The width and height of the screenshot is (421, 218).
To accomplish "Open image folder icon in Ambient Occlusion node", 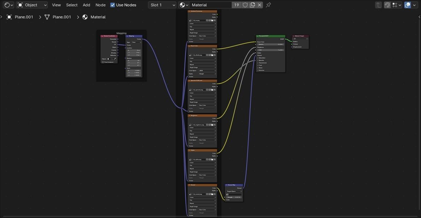I will tap(212, 21).
